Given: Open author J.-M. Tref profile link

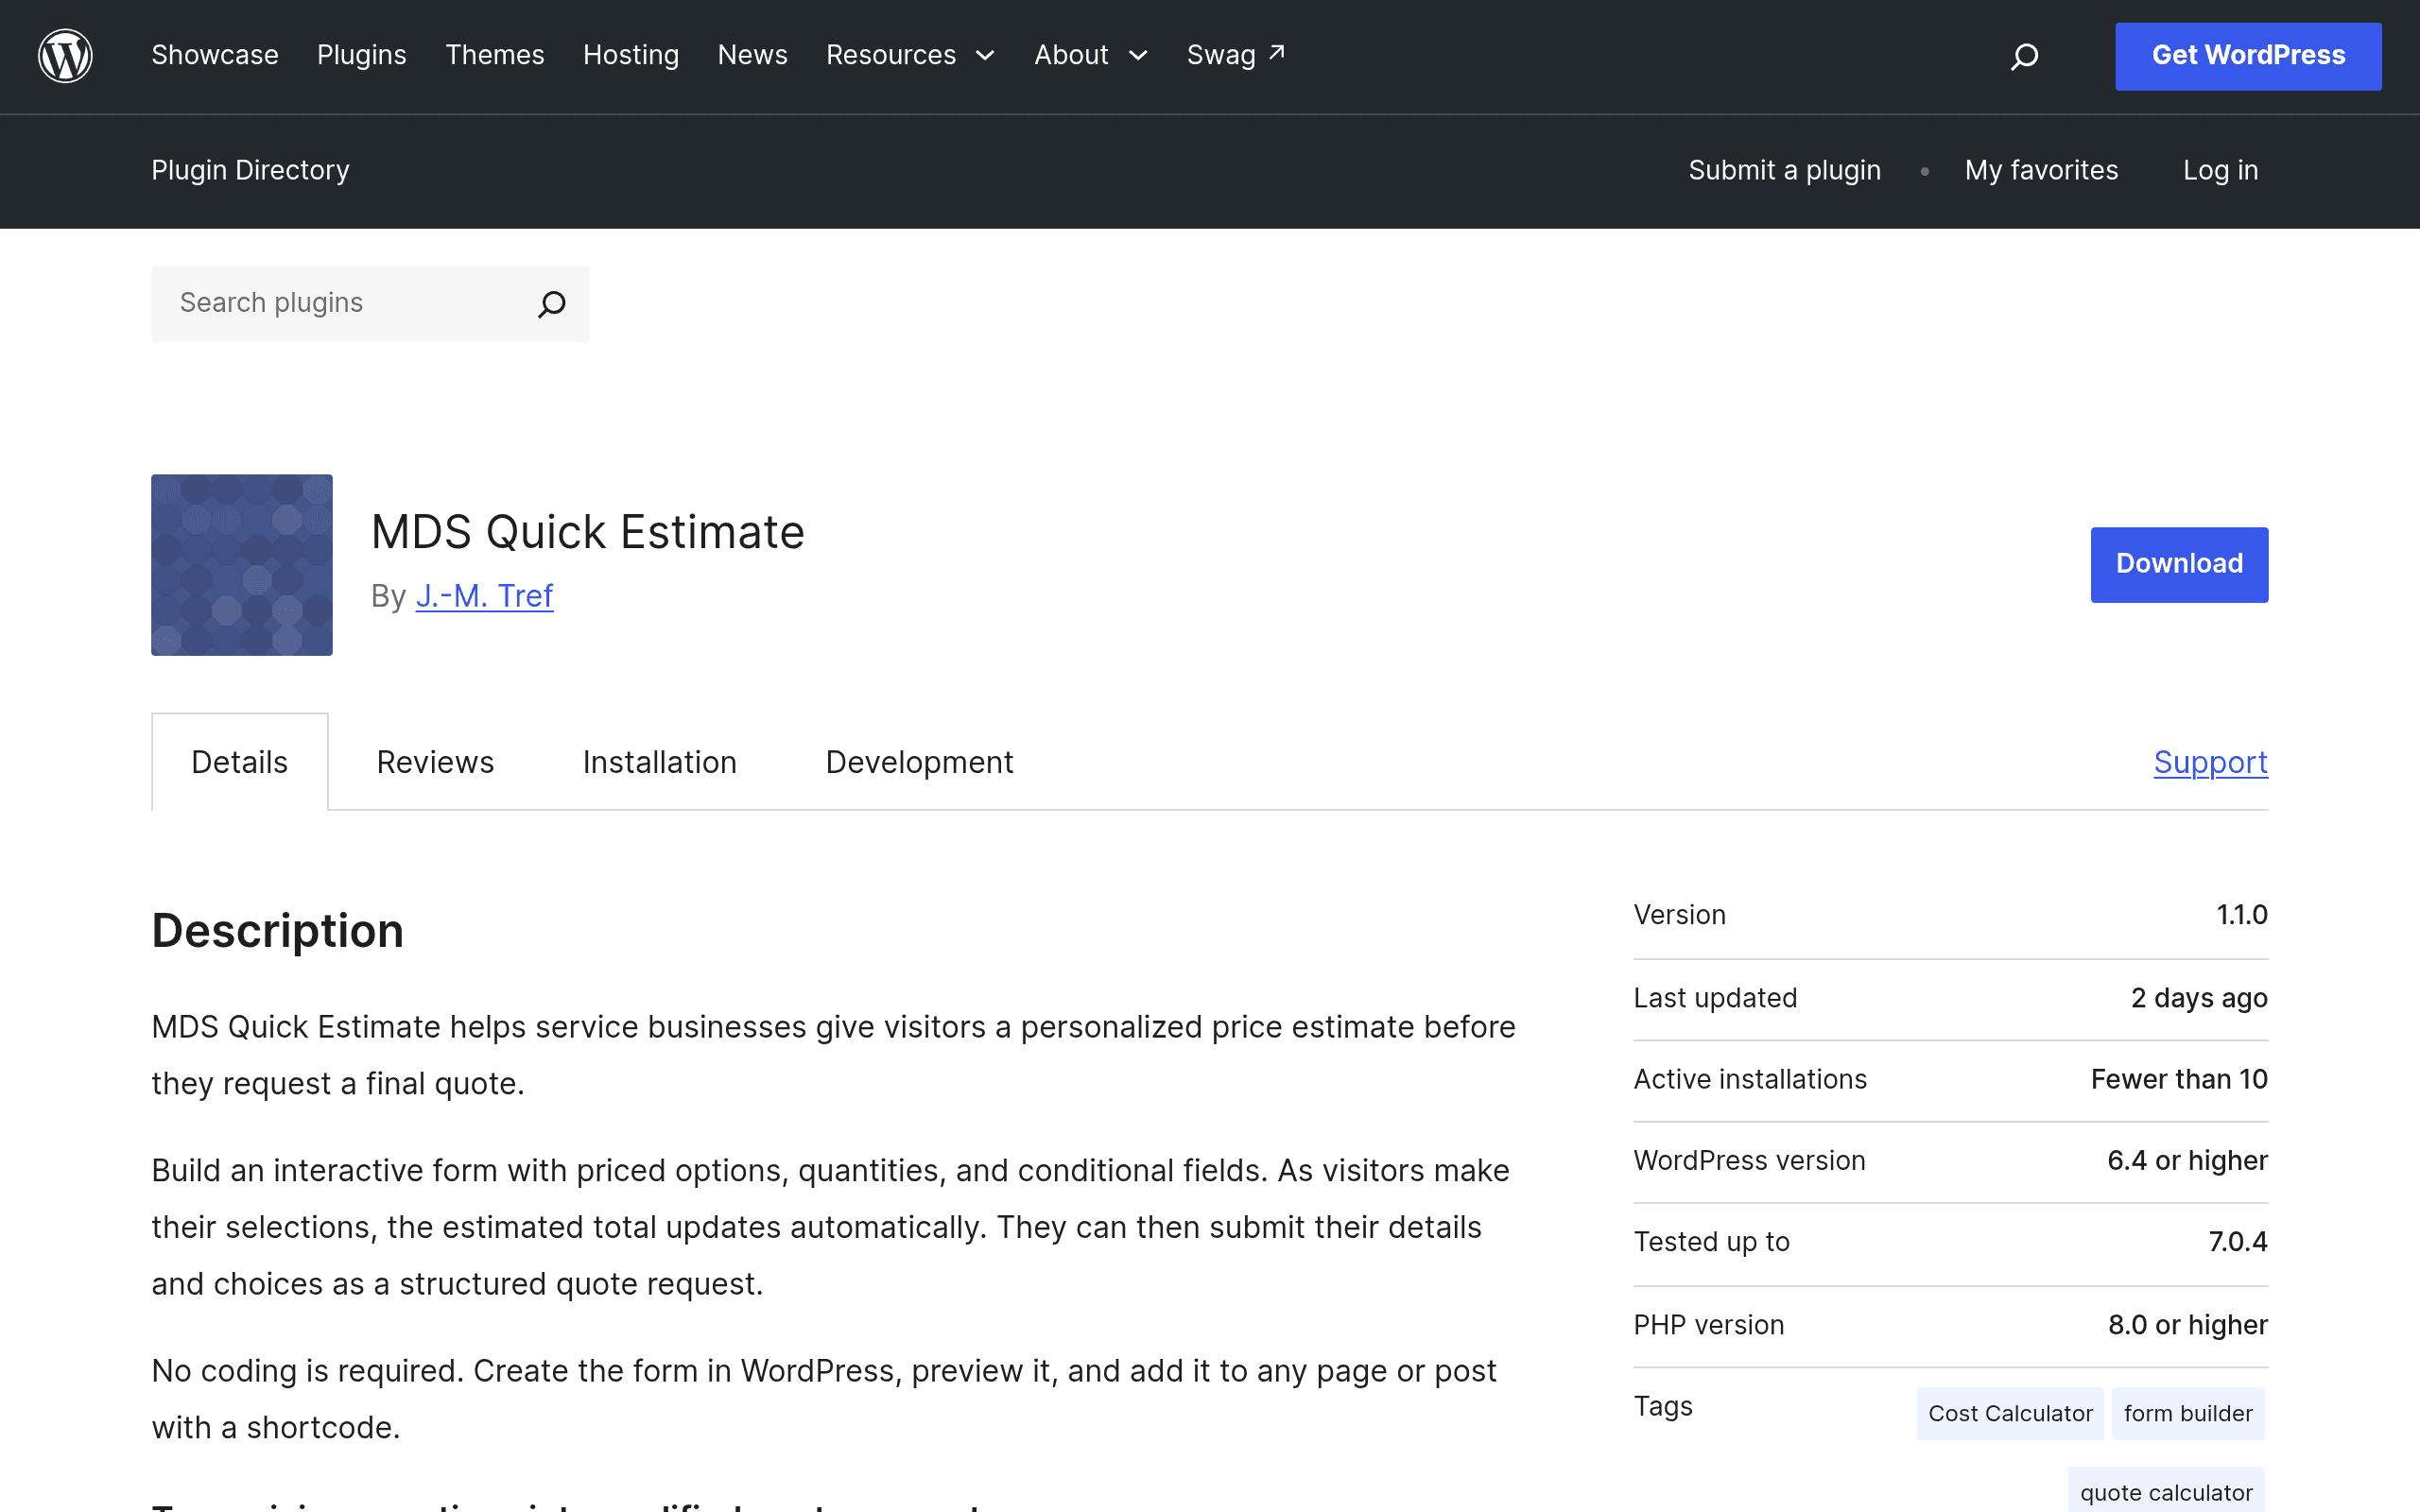Looking at the screenshot, I should [x=484, y=596].
